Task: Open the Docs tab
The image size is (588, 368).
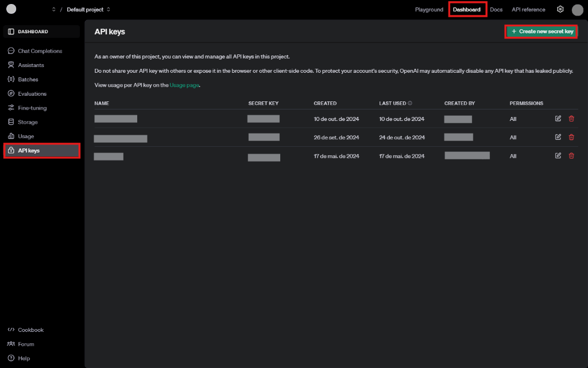Action: 496,10
